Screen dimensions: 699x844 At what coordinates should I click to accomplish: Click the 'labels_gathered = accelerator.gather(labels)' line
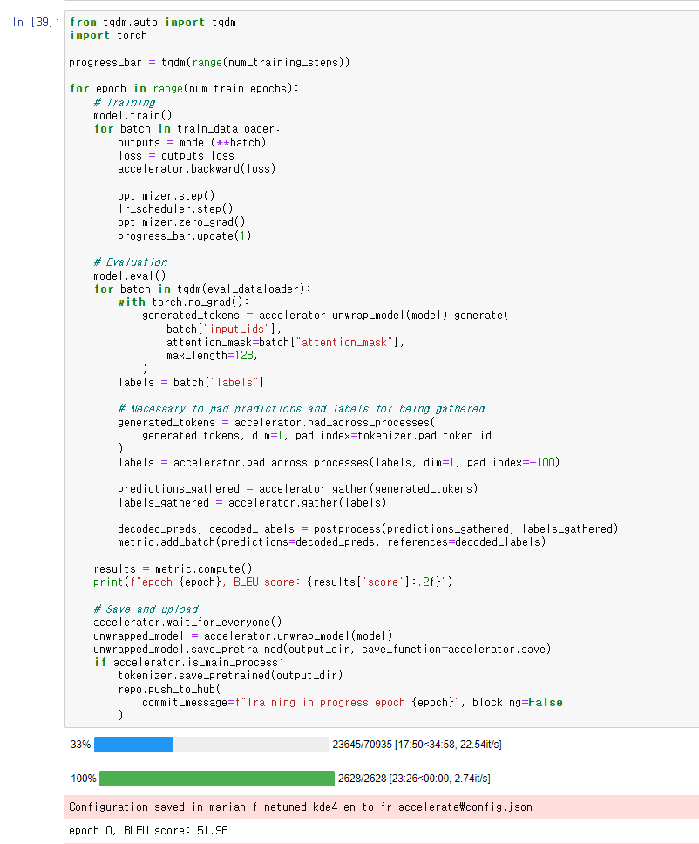point(253,503)
